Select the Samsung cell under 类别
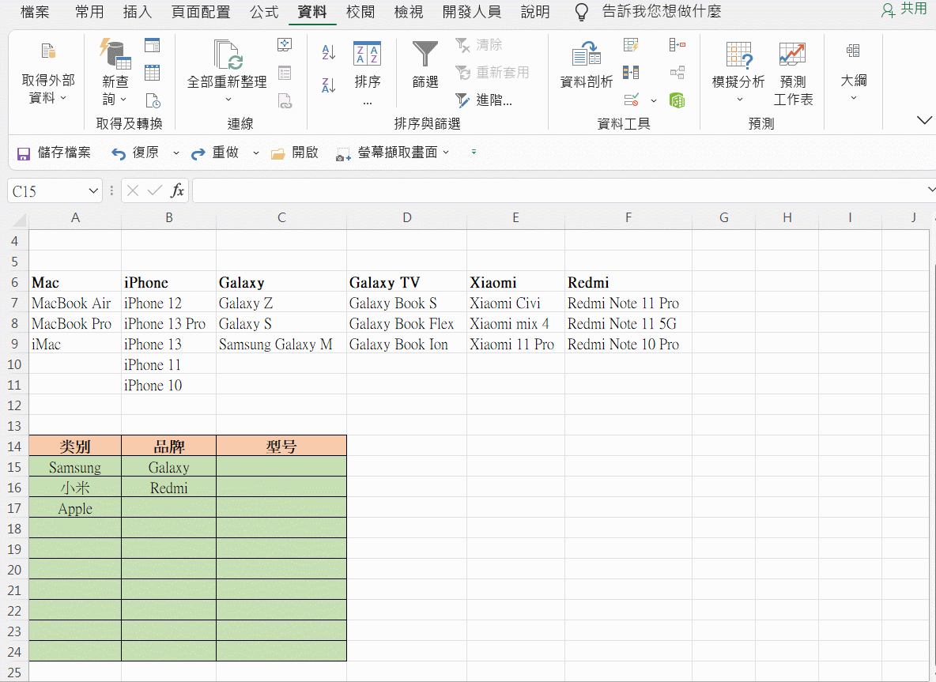Image resolution: width=936 pixels, height=682 pixels. click(x=75, y=467)
